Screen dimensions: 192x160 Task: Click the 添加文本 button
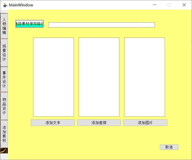coord(53,123)
